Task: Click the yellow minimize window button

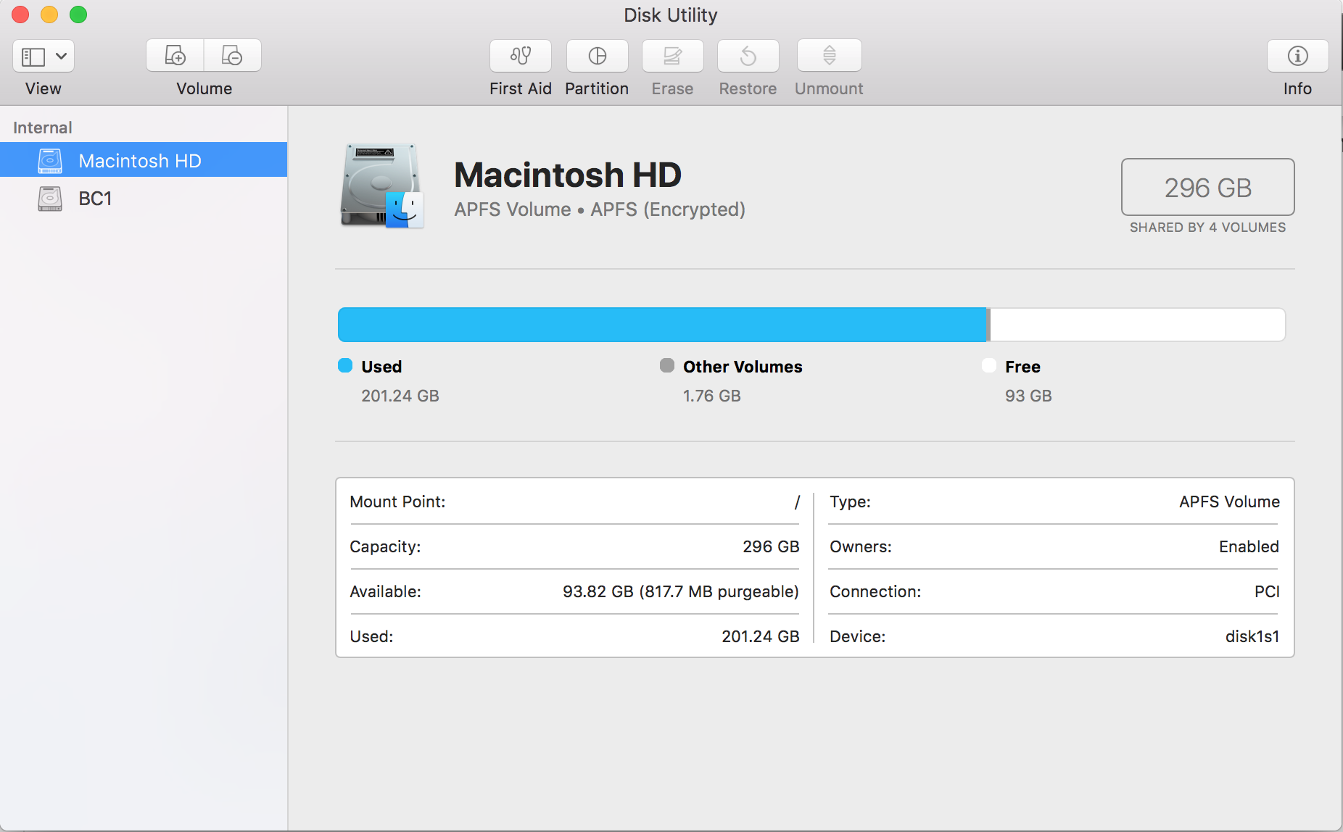Action: coord(49,14)
